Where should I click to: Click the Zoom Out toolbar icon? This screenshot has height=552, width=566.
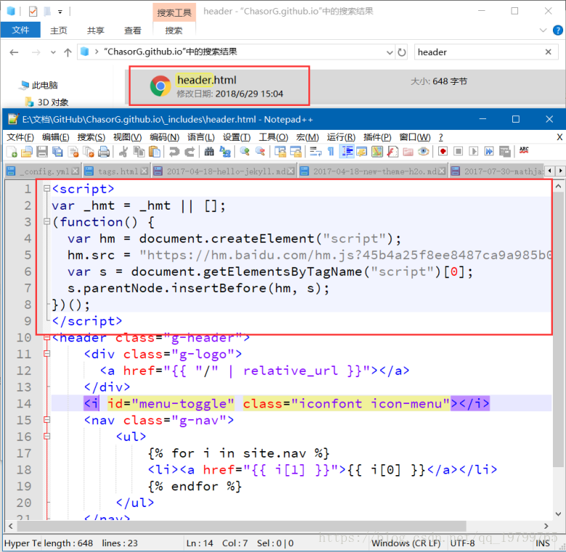(261, 152)
